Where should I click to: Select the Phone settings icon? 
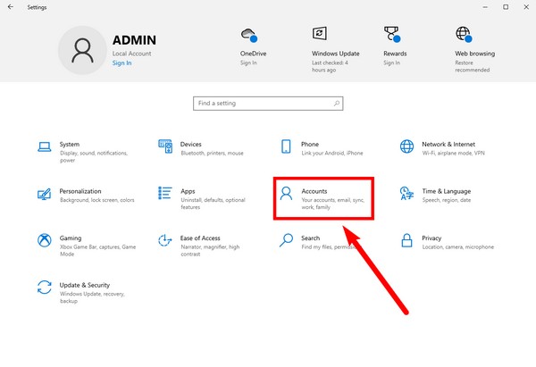(x=286, y=146)
